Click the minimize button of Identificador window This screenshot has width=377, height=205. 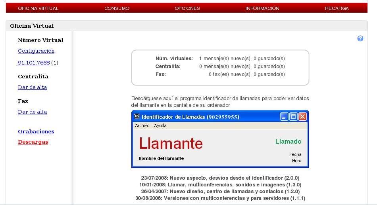284,117
